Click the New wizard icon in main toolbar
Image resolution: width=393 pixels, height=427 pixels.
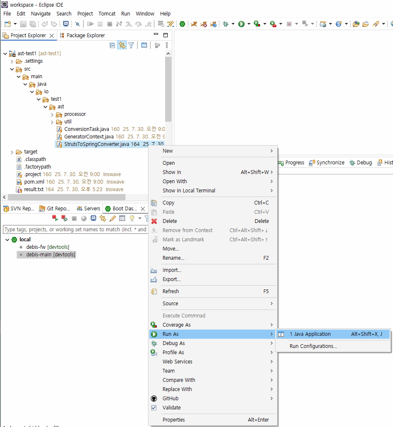click(x=8, y=24)
